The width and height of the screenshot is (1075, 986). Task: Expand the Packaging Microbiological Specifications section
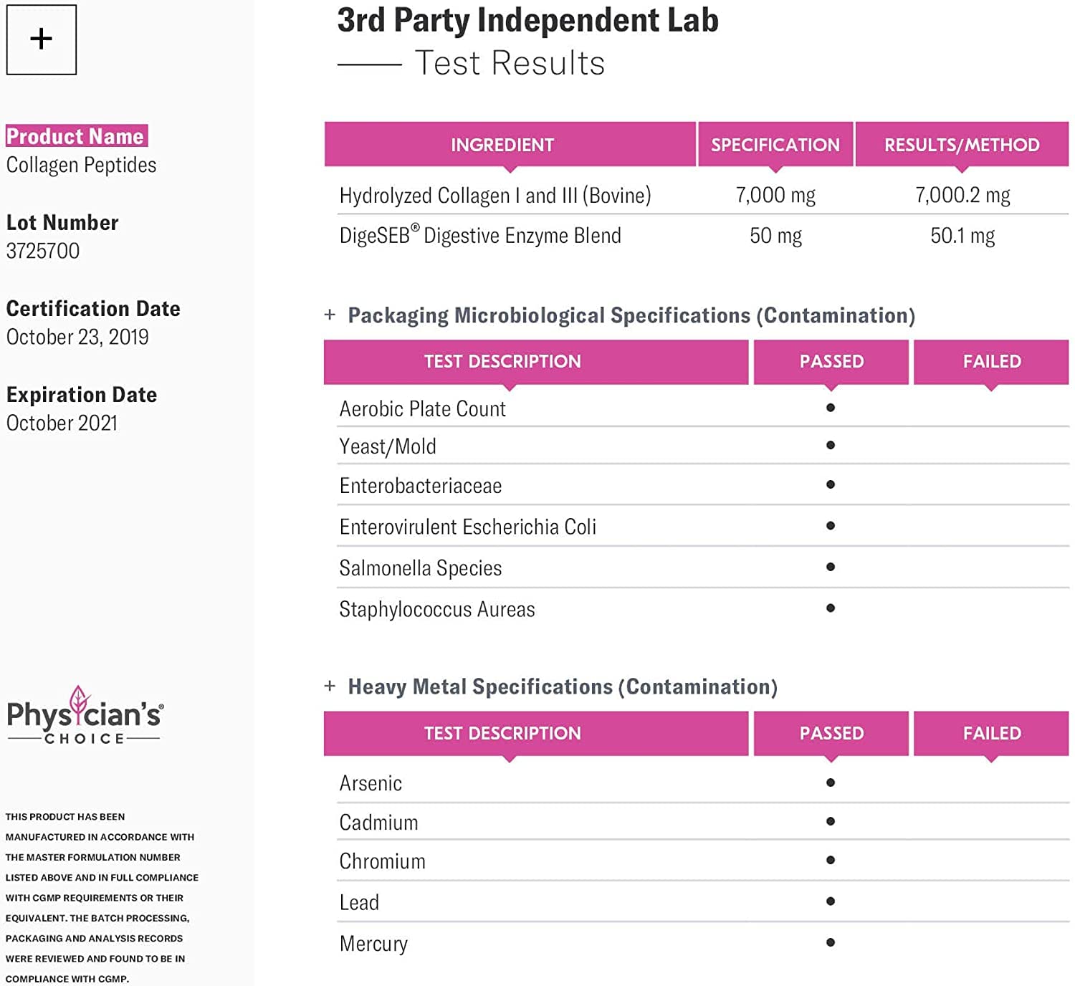pos(330,315)
